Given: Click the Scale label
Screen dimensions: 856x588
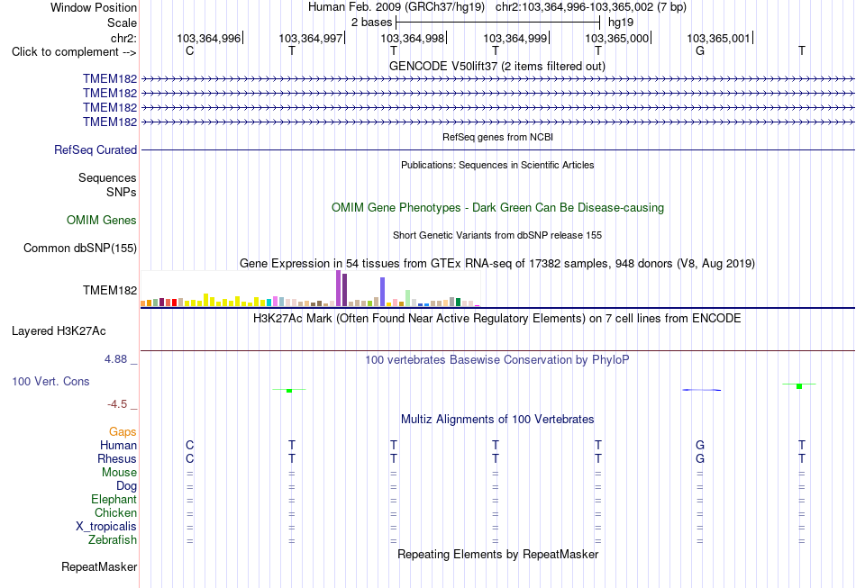Looking at the screenshot, I should click(x=122, y=23).
